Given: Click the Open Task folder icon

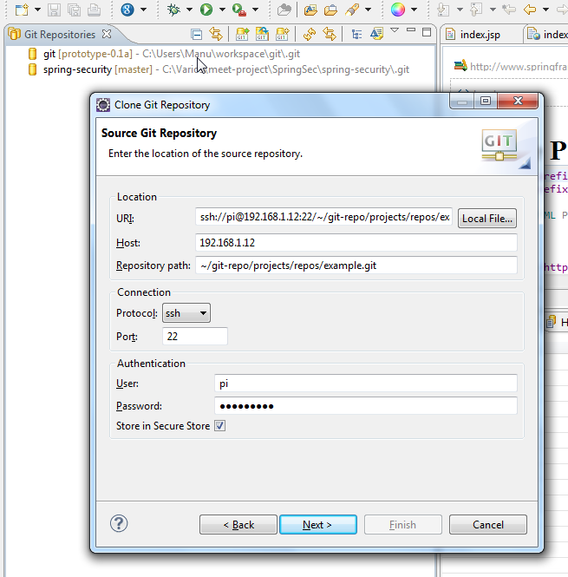Looking at the screenshot, I should [330, 10].
